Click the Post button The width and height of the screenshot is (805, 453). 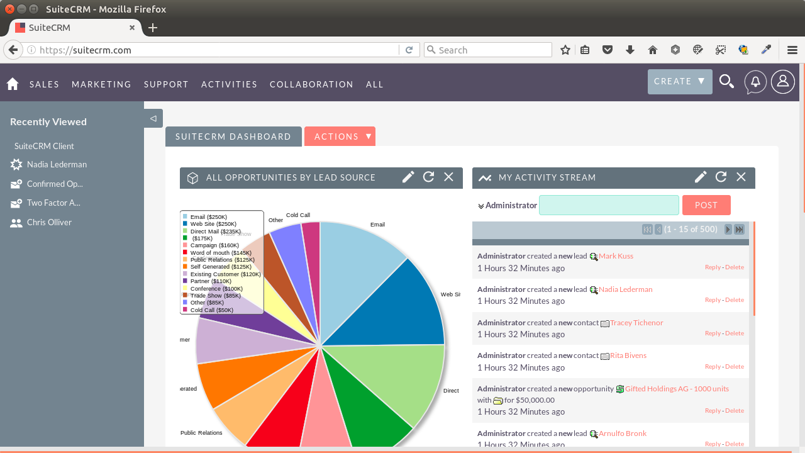click(x=706, y=205)
